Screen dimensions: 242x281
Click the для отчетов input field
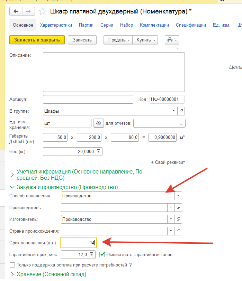coord(156,123)
